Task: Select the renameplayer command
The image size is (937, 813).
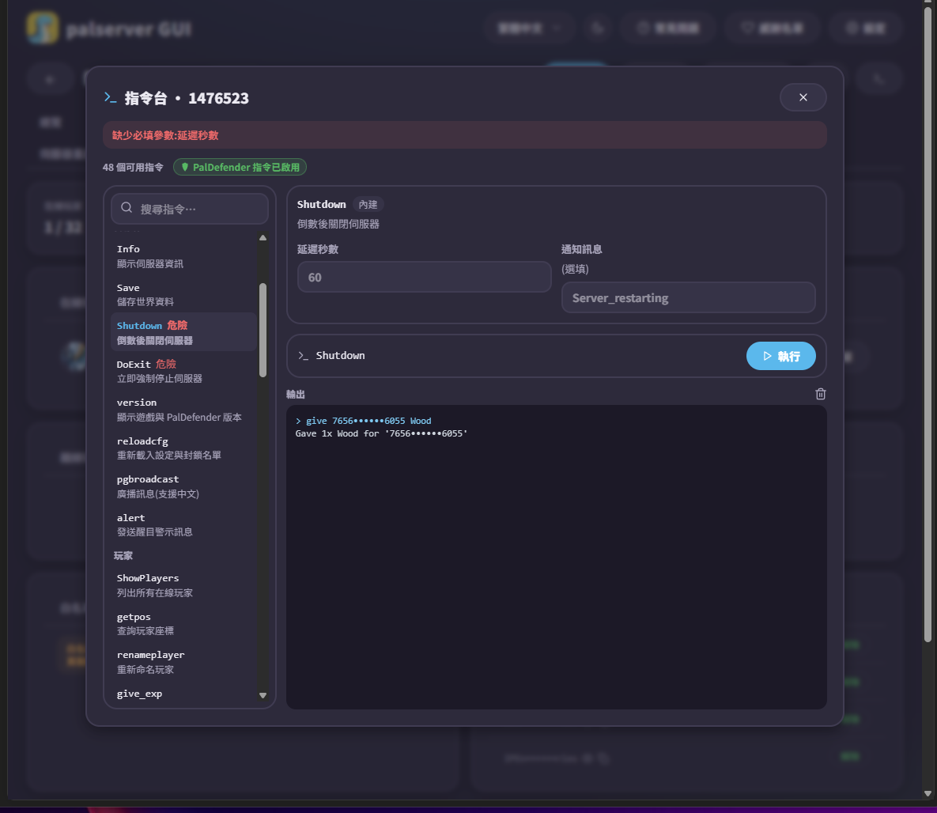Action: (184, 662)
